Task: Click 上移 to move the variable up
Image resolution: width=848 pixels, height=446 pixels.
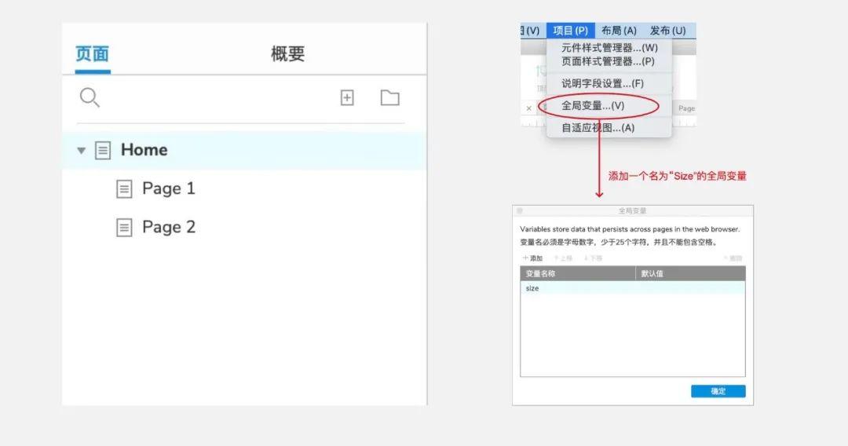Action: [563, 258]
